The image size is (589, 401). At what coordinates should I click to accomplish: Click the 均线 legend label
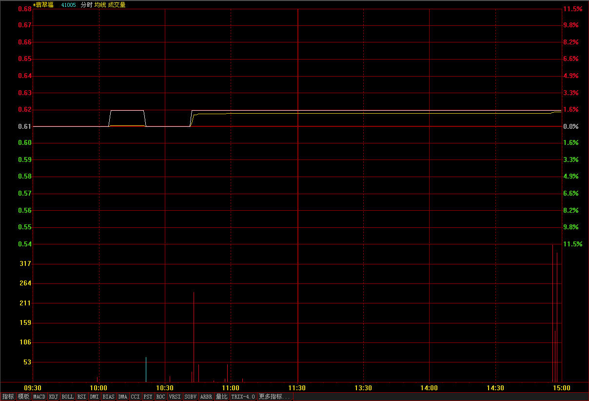(x=100, y=4)
